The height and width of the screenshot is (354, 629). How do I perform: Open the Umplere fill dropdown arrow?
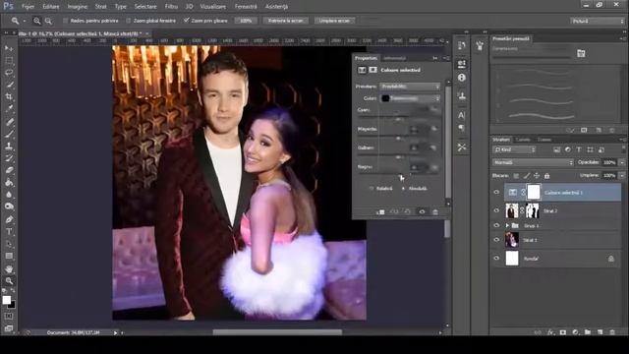click(622, 176)
